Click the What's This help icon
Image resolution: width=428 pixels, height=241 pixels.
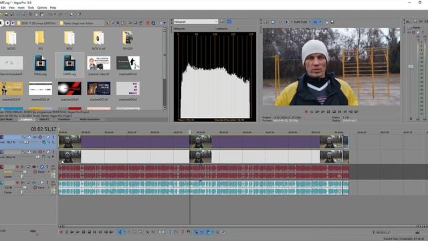[x=79, y=14]
